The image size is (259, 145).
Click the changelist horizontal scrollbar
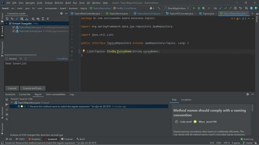[x=21, y=55]
